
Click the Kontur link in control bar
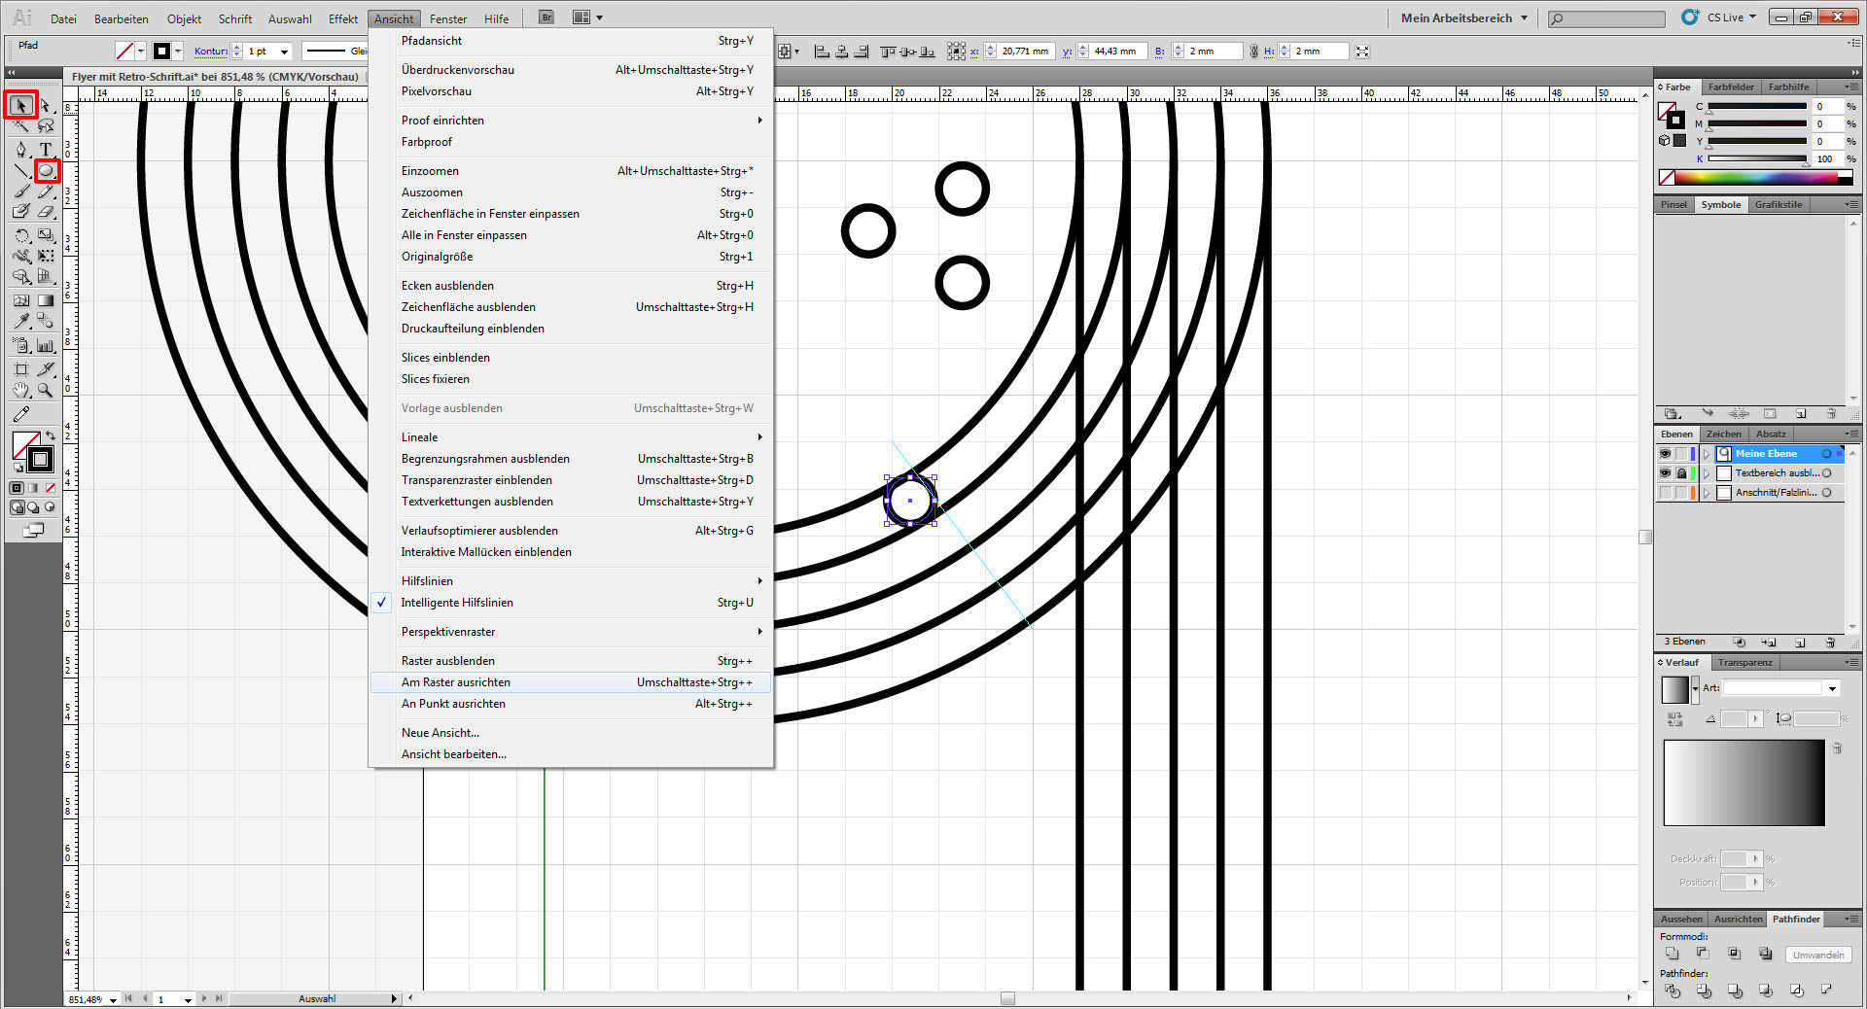pyautogui.click(x=210, y=52)
